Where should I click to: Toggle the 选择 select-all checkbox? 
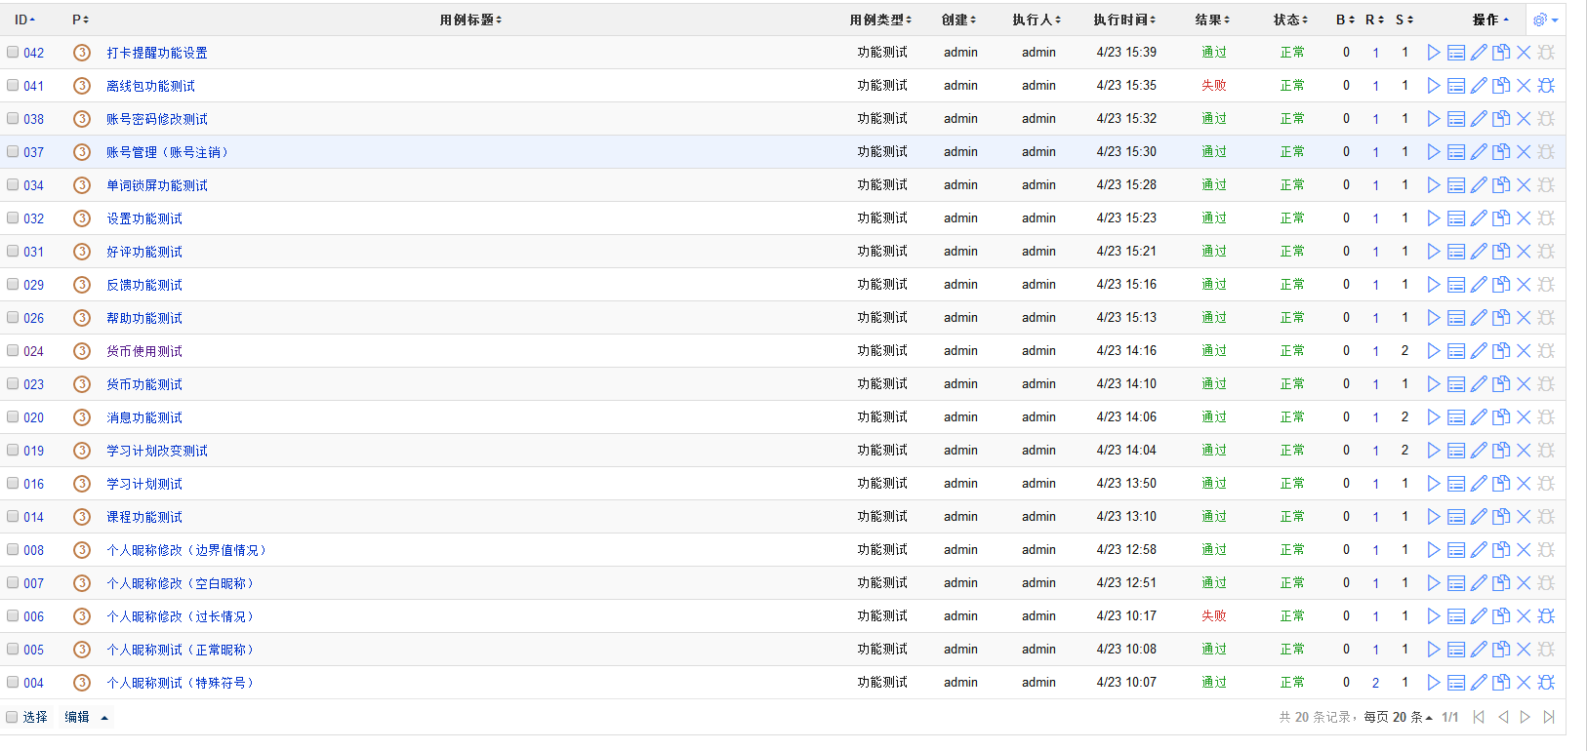(x=13, y=717)
